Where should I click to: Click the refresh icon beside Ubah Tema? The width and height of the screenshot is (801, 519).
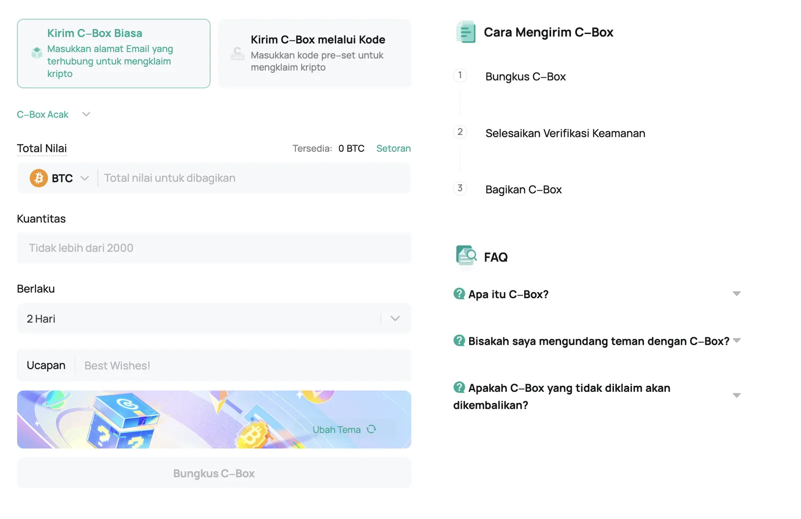(371, 429)
